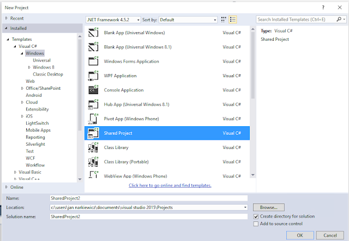Select the Classic Desktop category
Image resolution: width=349 pixels, height=241 pixels.
(48, 74)
